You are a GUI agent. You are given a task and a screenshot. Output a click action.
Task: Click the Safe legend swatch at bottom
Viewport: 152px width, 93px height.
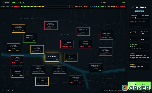coord(104,91)
